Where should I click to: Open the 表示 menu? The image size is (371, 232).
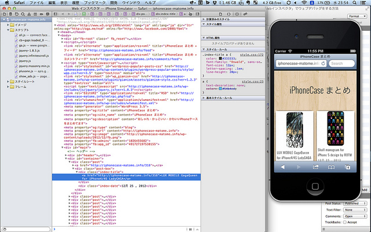coord(64,3)
